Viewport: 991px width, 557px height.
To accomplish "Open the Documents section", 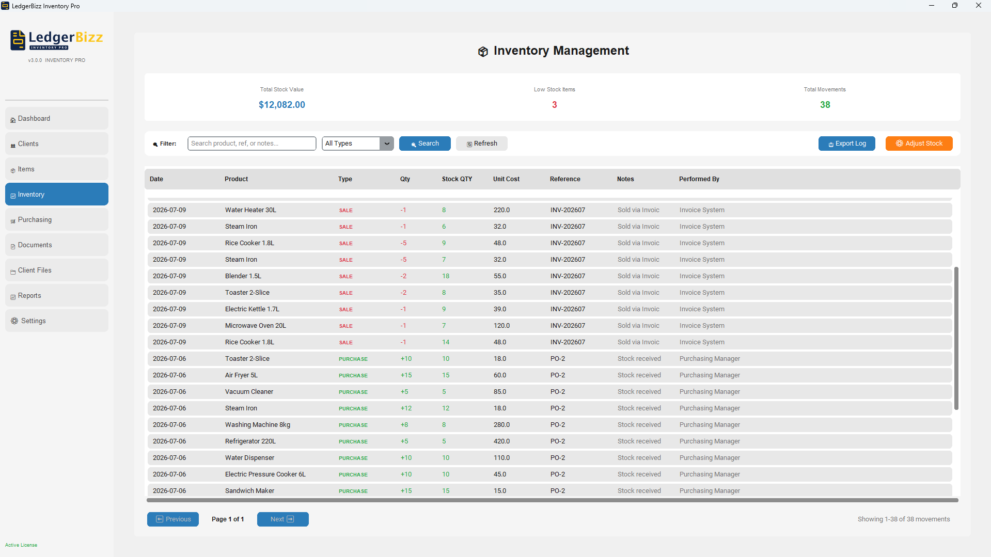I will tap(57, 245).
